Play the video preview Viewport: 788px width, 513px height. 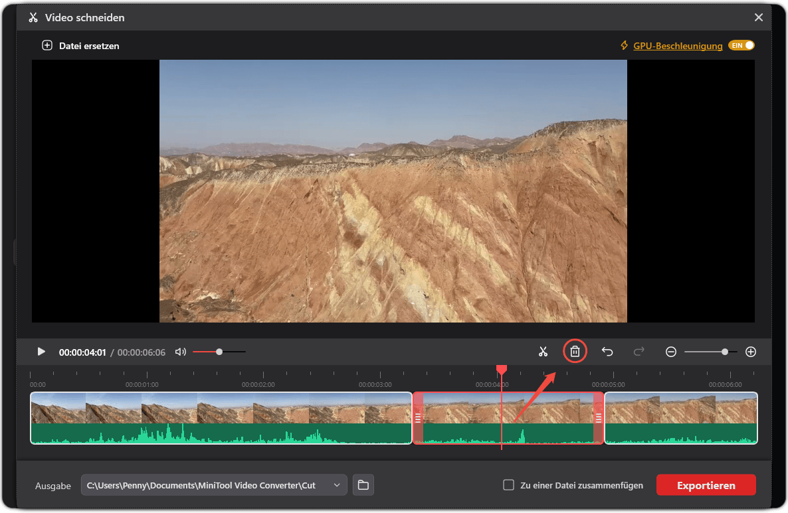pyautogui.click(x=41, y=352)
